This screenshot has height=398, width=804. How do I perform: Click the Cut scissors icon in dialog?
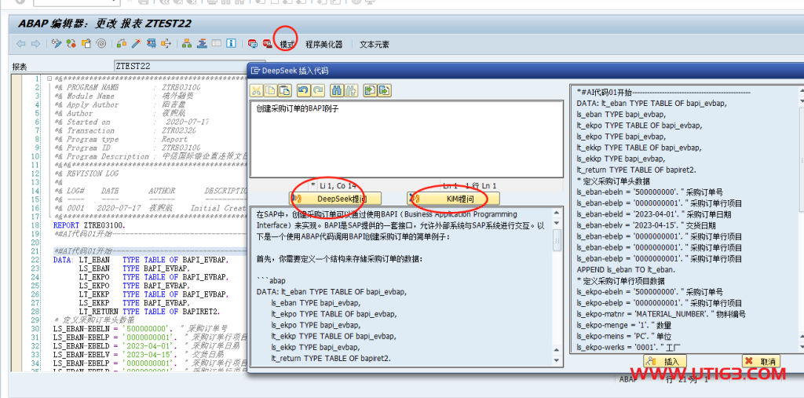coord(257,91)
